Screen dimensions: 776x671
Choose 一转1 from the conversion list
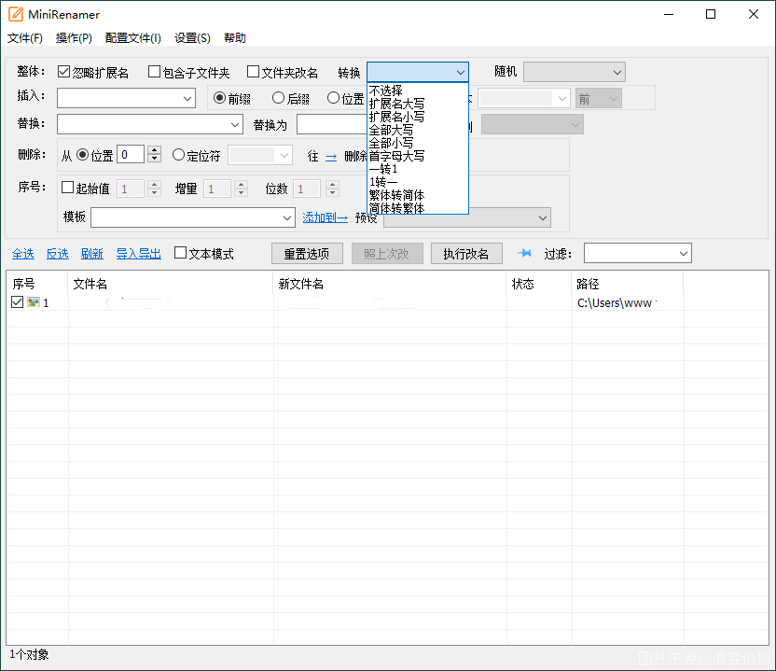(x=418, y=169)
